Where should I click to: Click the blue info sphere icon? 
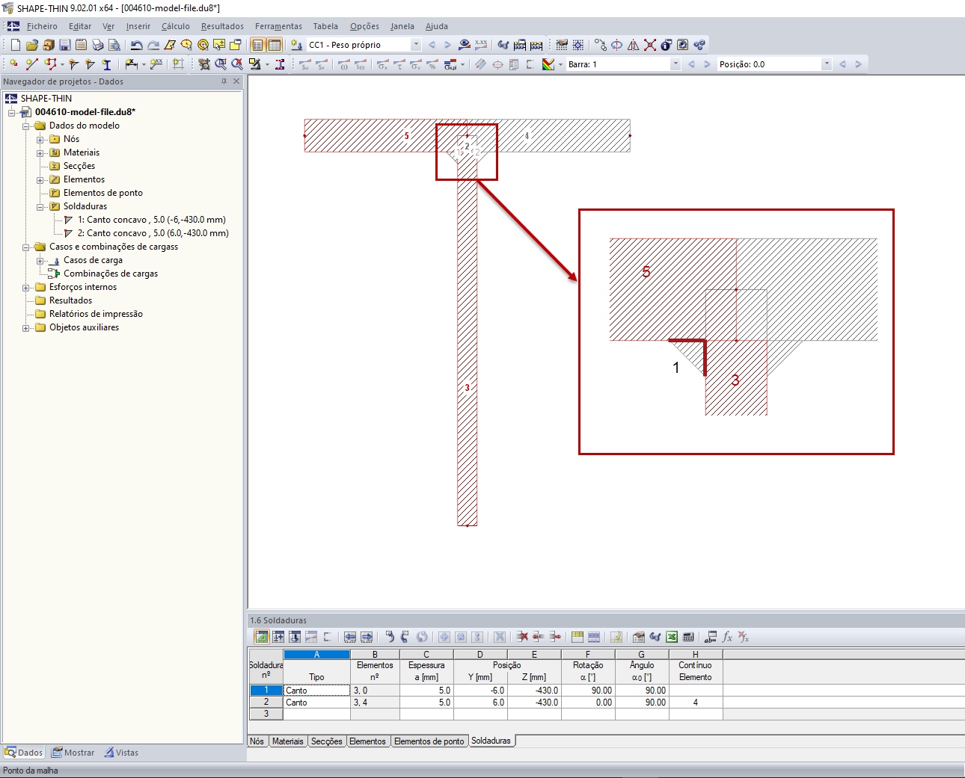click(666, 45)
